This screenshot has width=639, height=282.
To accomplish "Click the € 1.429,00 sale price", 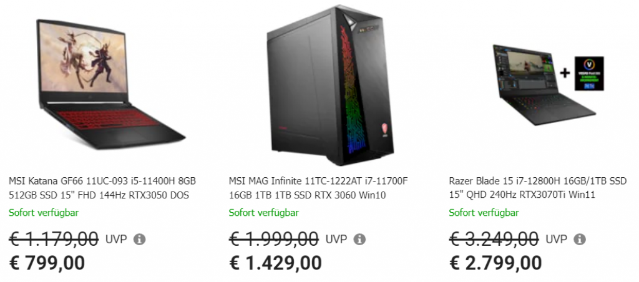I will pyautogui.click(x=275, y=263).
